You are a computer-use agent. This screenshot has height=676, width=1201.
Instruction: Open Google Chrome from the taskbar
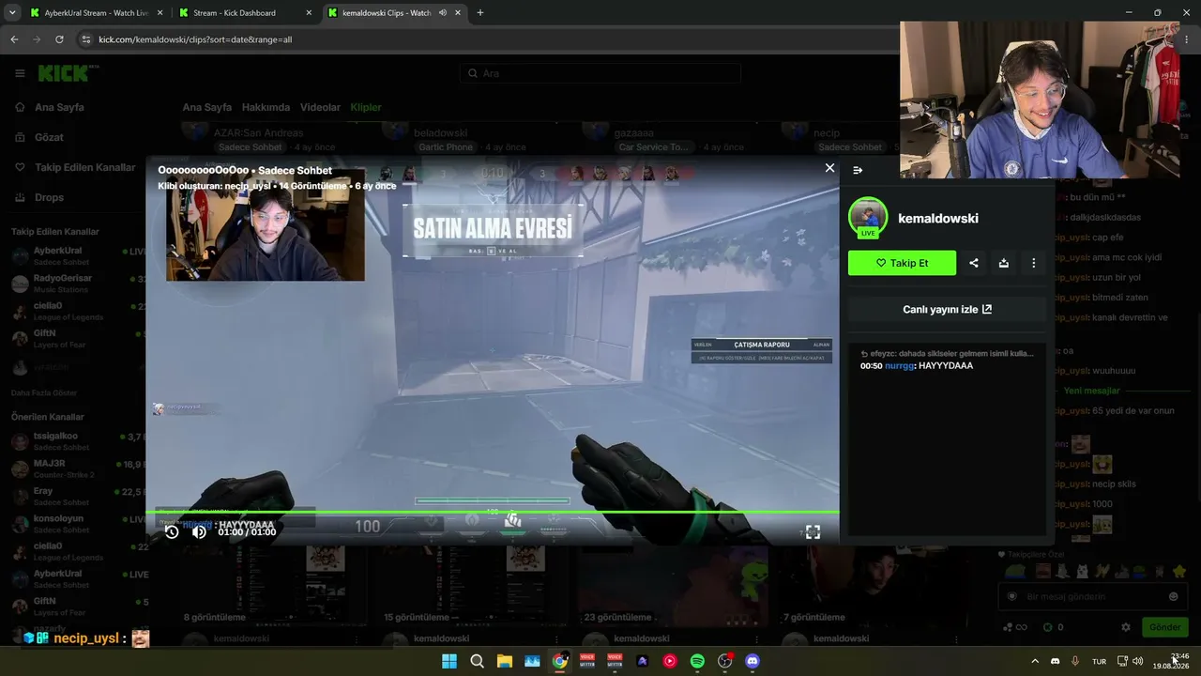point(560,661)
